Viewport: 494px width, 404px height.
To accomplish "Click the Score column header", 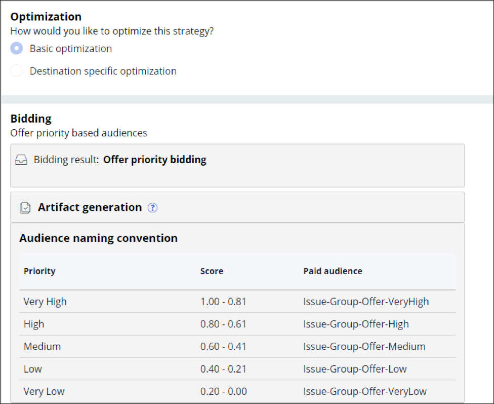I will (x=212, y=271).
